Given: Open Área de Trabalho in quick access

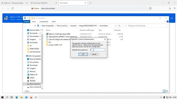Looking at the screenshot, I should click(34, 30).
